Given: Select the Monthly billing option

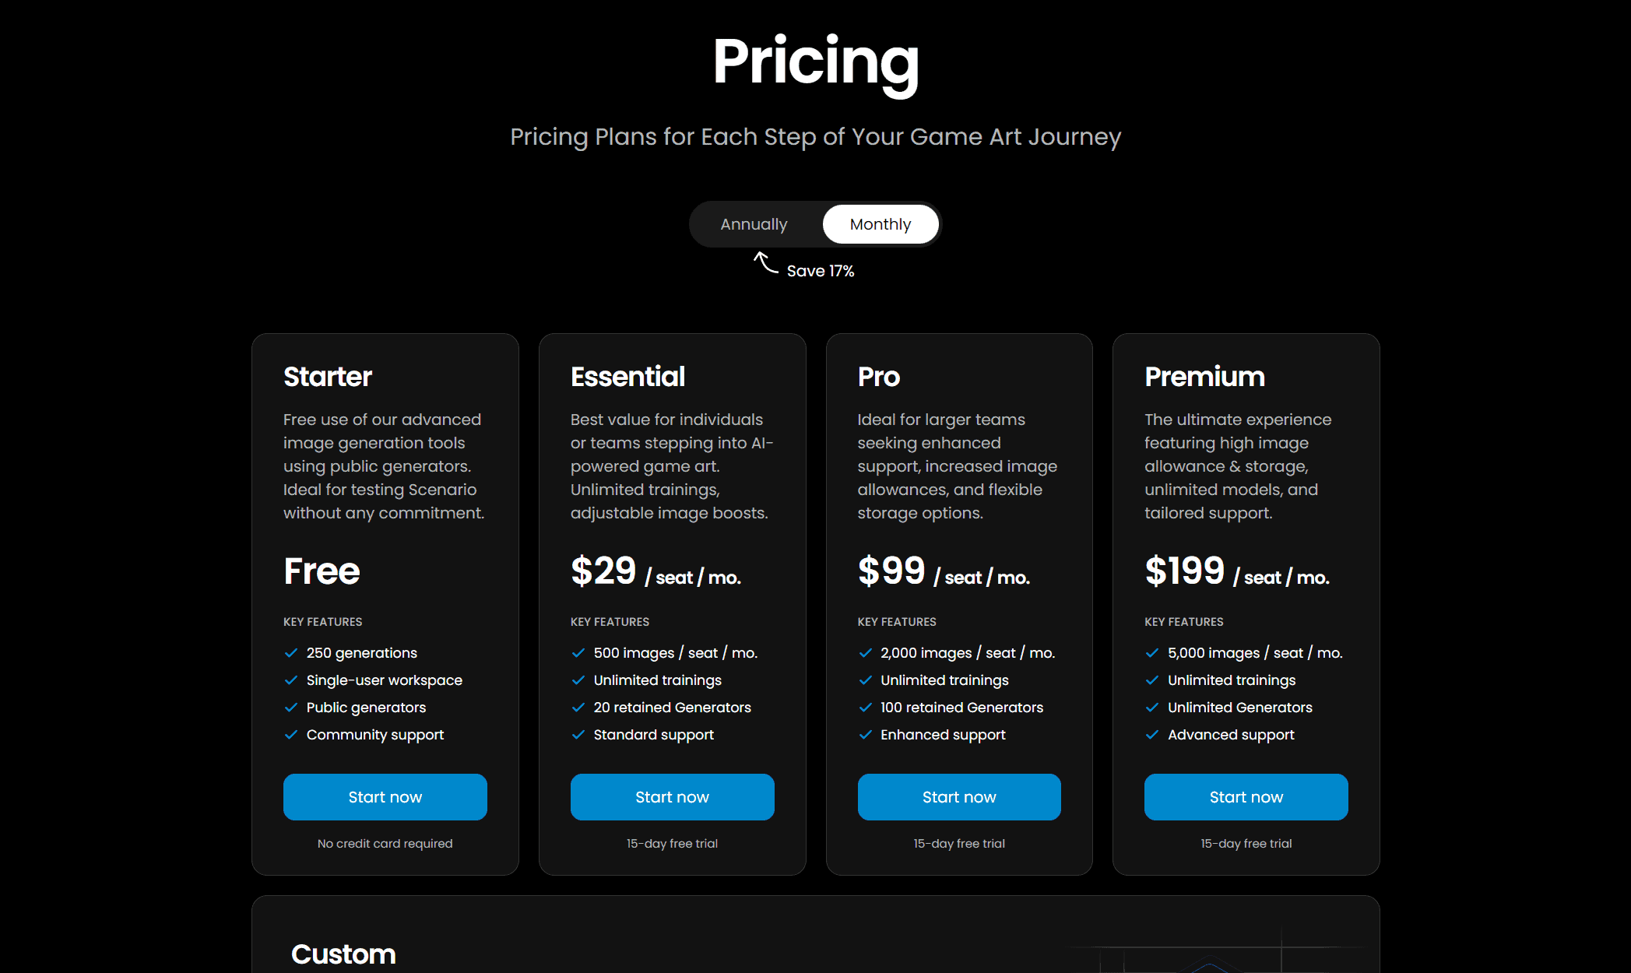Looking at the screenshot, I should 880,224.
